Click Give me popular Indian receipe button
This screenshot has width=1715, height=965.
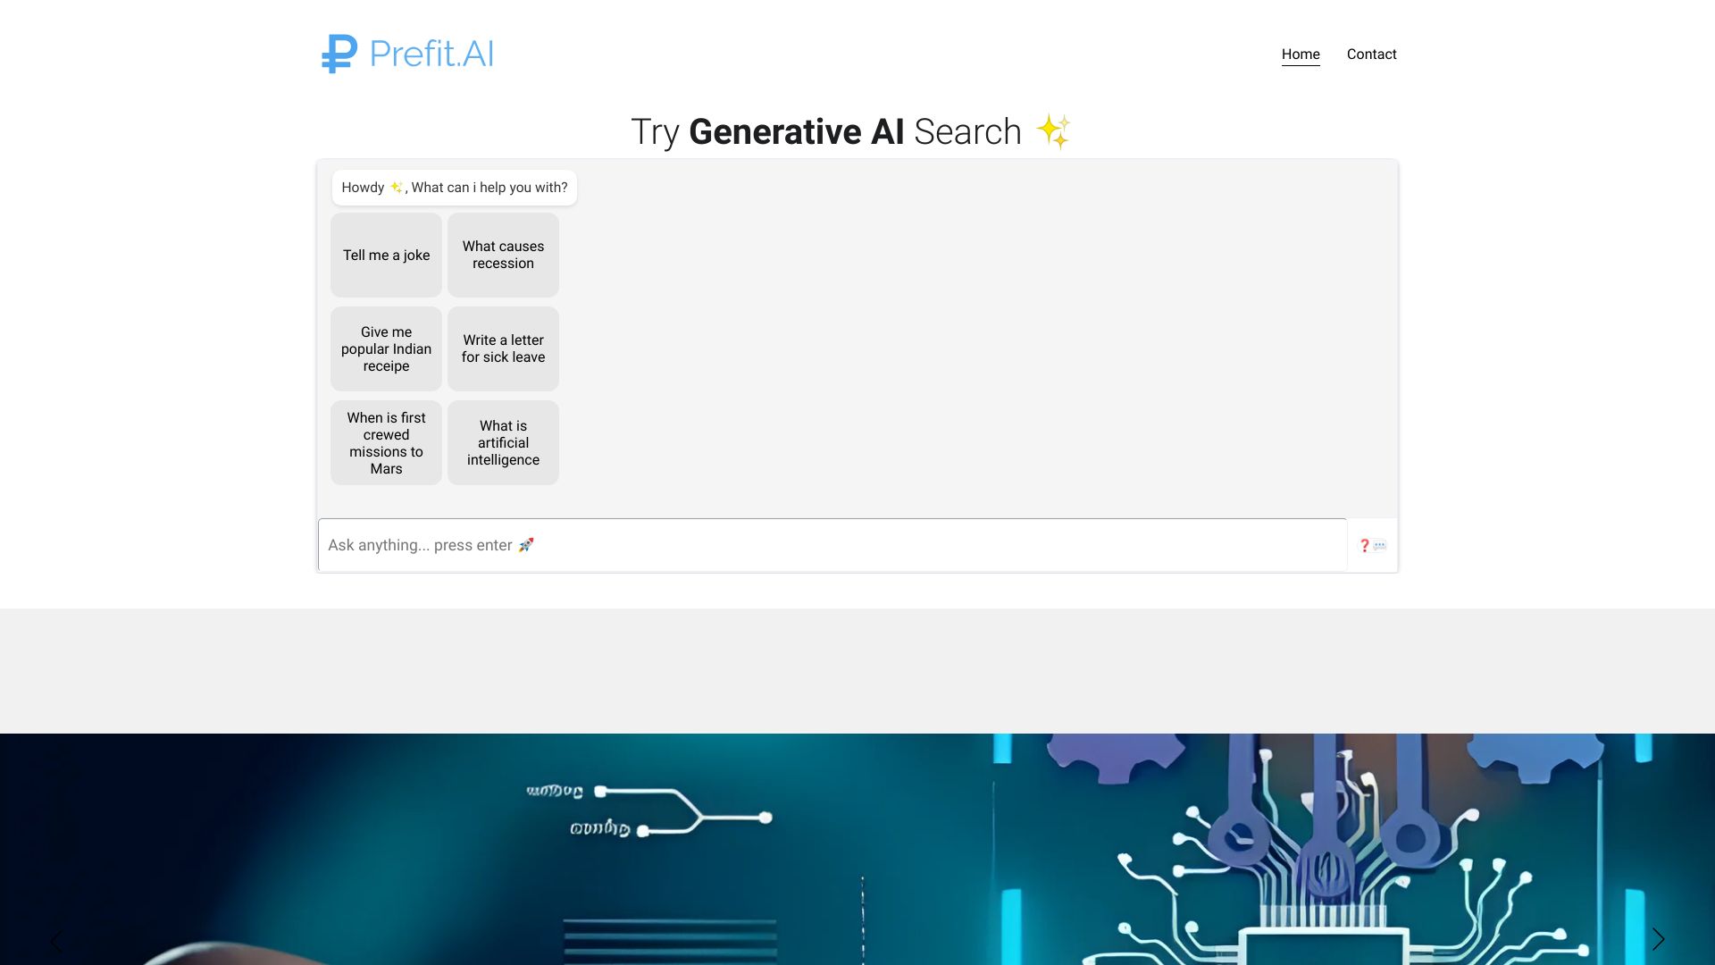(x=387, y=348)
